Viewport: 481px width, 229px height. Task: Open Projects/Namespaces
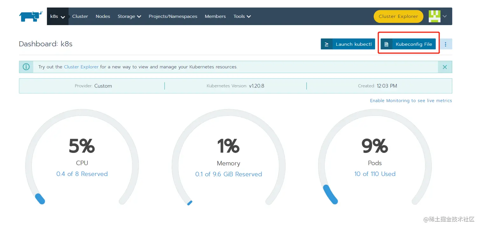pos(173,17)
